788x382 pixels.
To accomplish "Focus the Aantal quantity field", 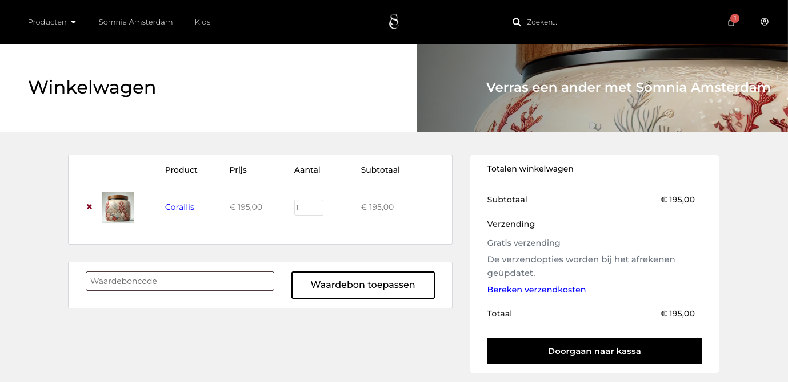I will pyautogui.click(x=309, y=208).
